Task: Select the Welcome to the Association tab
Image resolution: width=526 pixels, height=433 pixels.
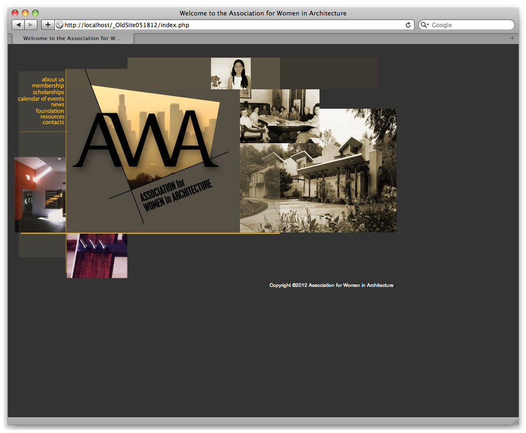Action: coord(73,38)
